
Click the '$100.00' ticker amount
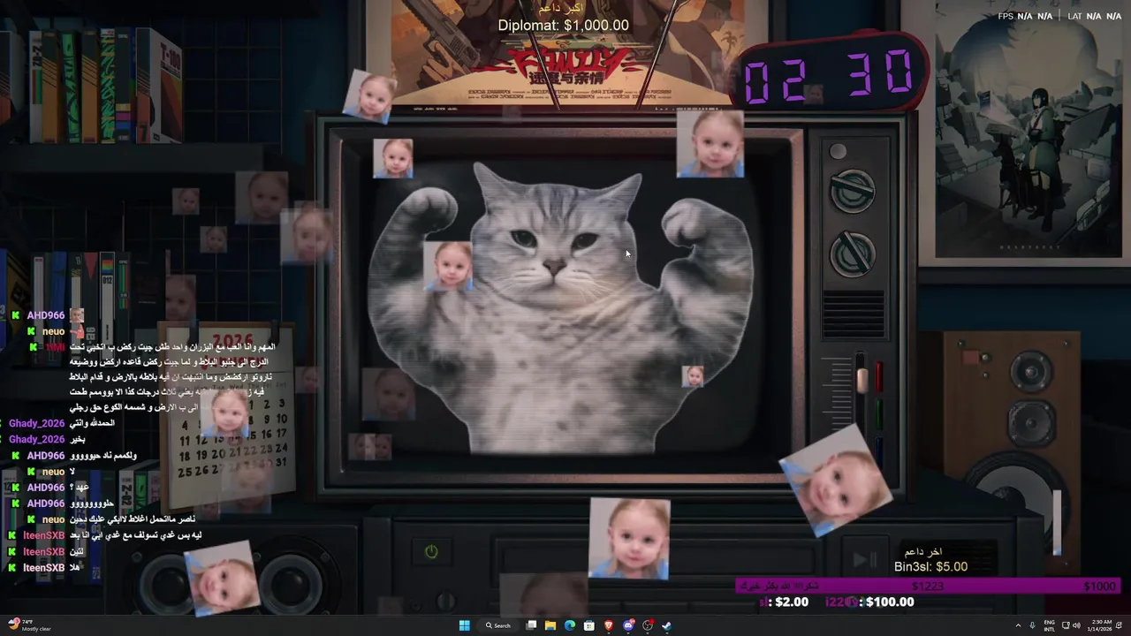click(x=890, y=602)
